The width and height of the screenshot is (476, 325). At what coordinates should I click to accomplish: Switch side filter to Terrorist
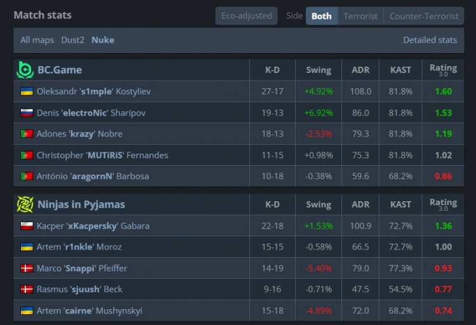point(360,16)
